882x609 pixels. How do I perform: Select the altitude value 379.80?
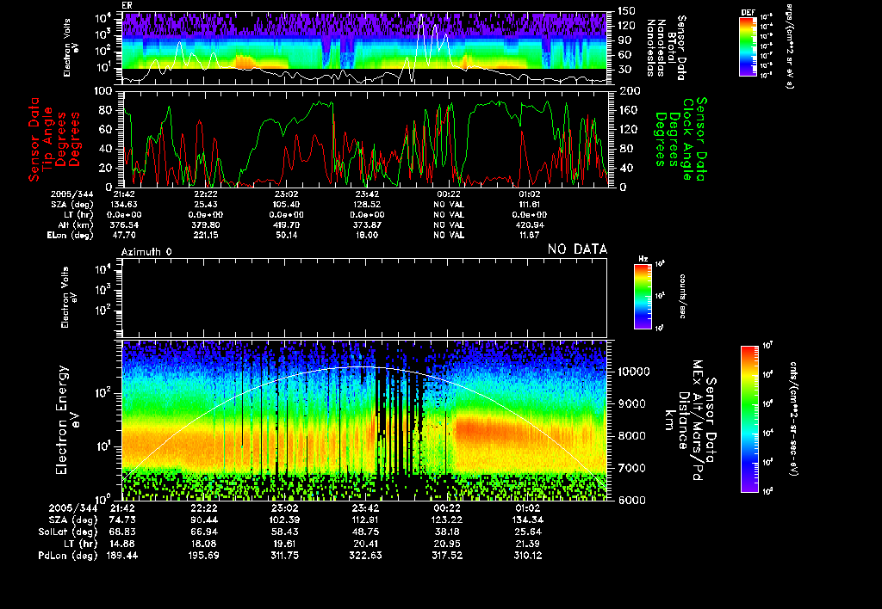pos(206,225)
